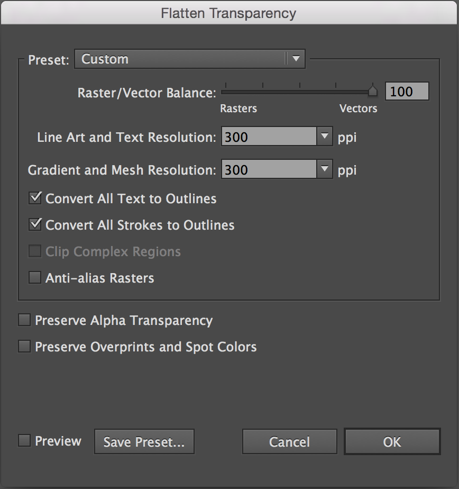Click the Line Art Resolution dropdown arrow
Screen dimensions: 459x489
point(325,137)
